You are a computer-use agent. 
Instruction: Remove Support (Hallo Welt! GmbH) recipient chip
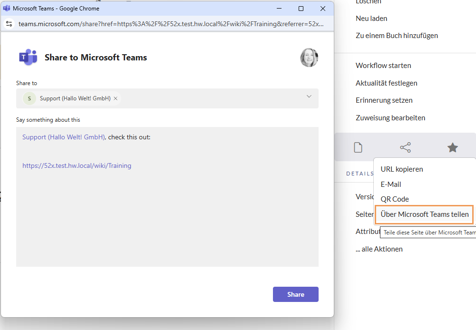click(x=116, y=98)
